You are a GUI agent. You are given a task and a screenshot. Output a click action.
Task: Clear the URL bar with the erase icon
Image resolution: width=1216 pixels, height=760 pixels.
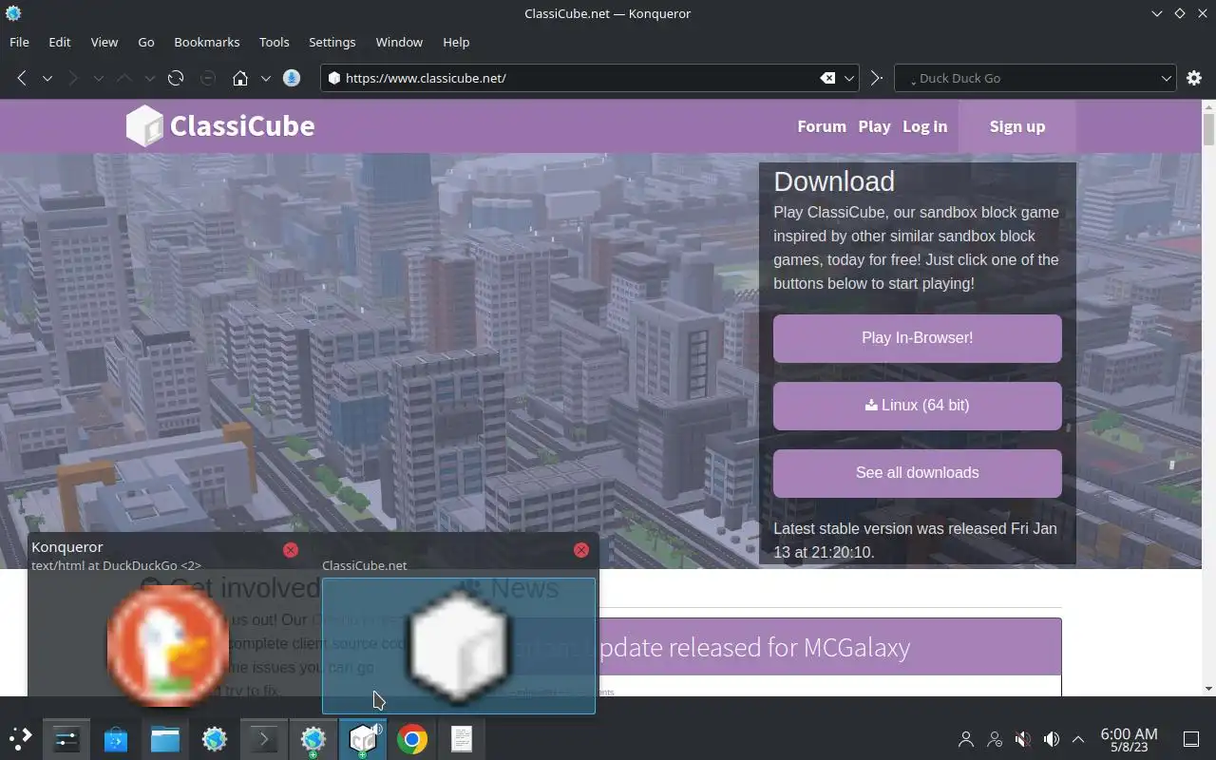click(x=827, y=78)
